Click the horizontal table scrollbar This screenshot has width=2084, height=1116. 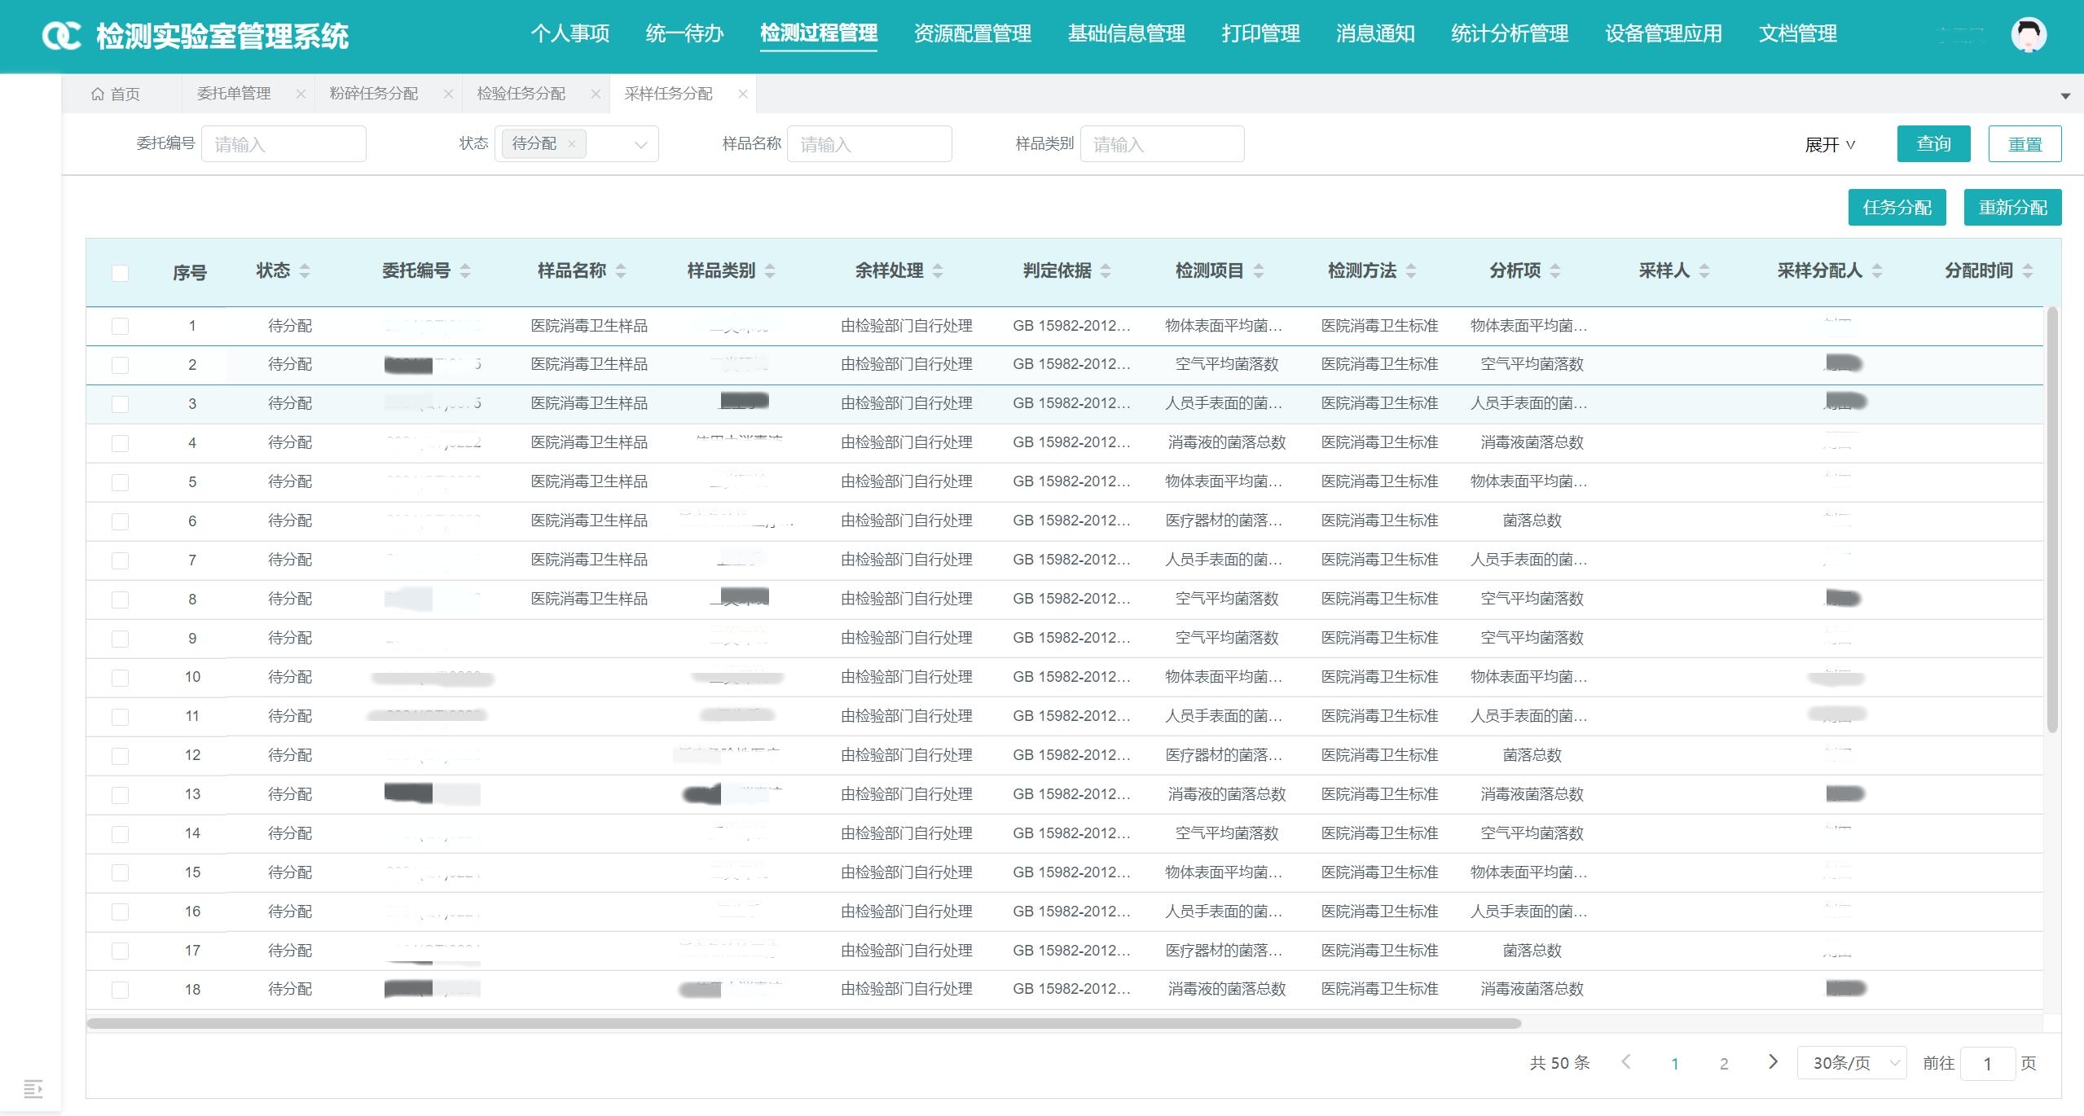click(x=802, y=1023)
